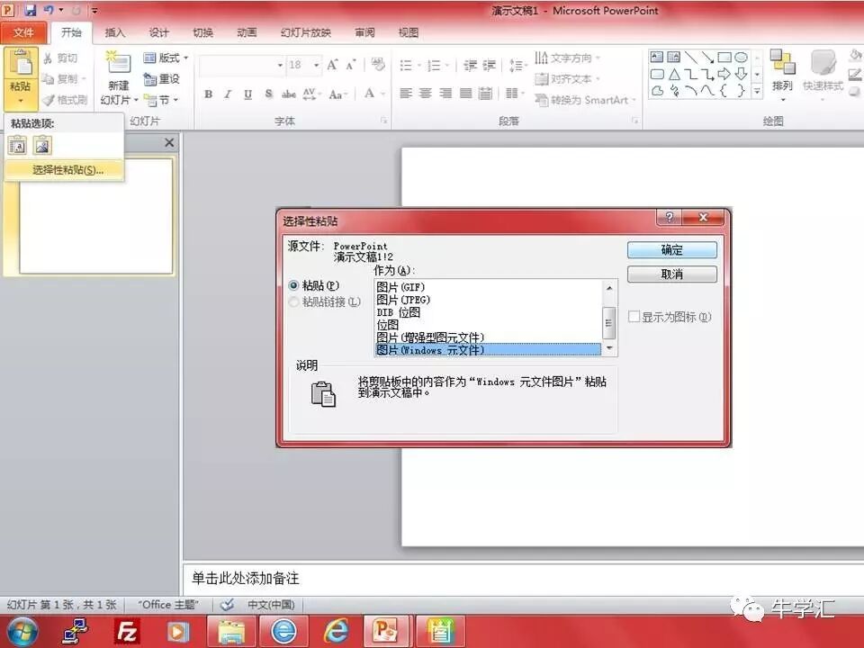Open the Windows Start menu
The width and height of the screenshot is (864, 648).
pyautogui.click(x=22, y=631)
